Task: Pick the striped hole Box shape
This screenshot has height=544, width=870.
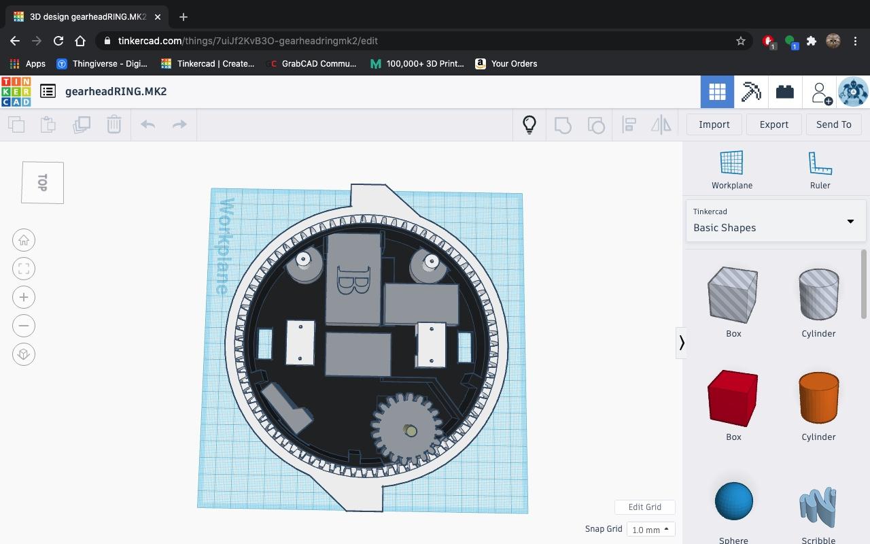Action: pos(733,294)
